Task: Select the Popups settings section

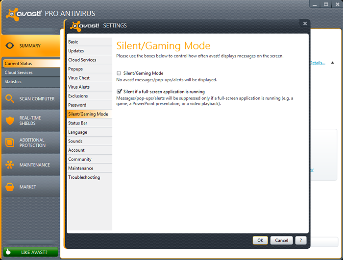Action: (x=90, y=69)
